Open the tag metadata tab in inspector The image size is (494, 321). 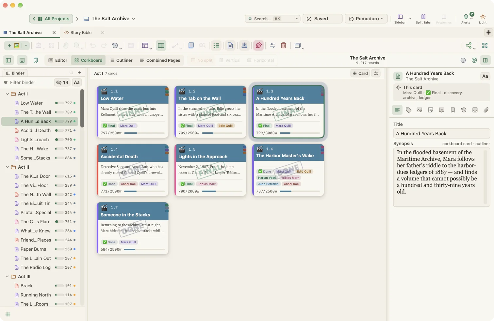pos(408,110)
